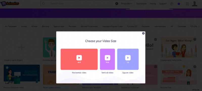The height and width of the screenshot is (91, 202).
Task: Select the Birthday category tab
Action: click(46, 26)
